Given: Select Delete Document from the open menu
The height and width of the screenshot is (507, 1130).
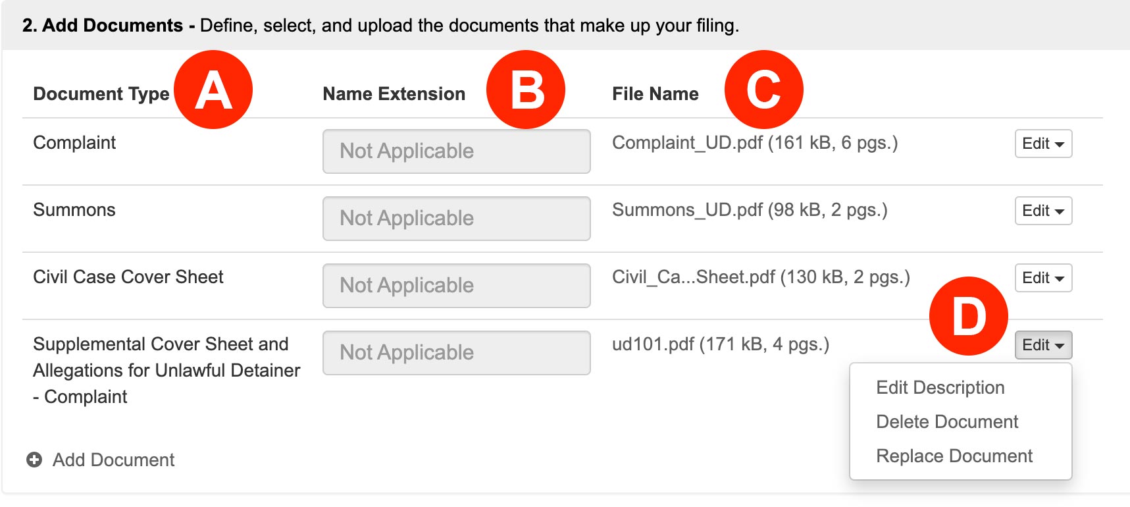Looking at the screenshot, I should tap(946, 421).
